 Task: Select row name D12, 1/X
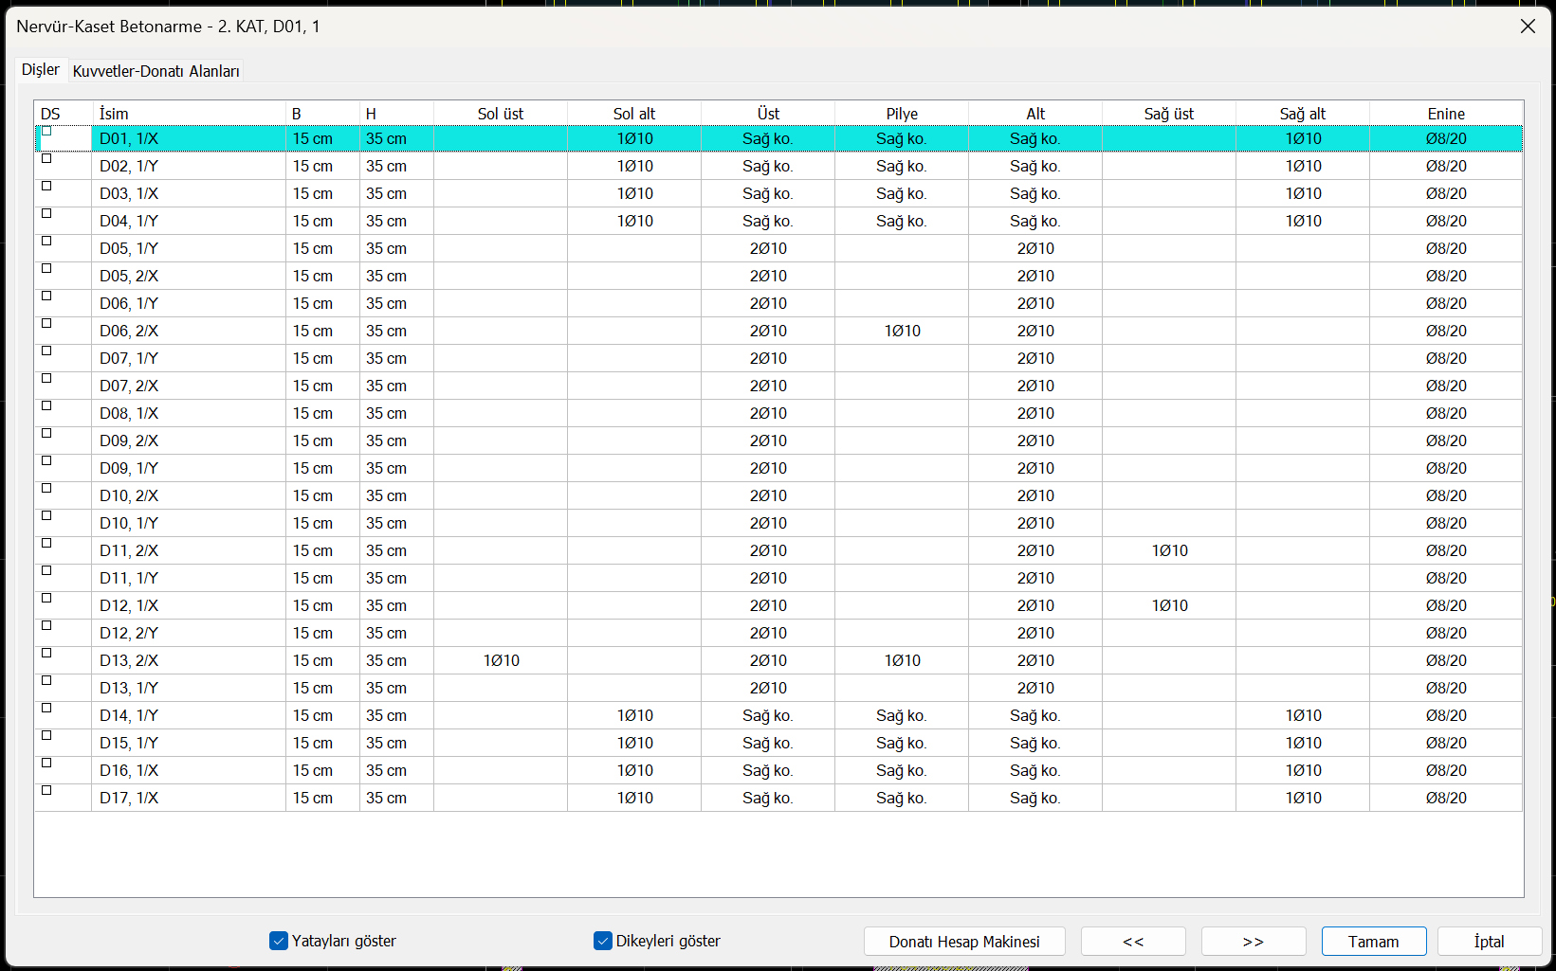[189, 605]
